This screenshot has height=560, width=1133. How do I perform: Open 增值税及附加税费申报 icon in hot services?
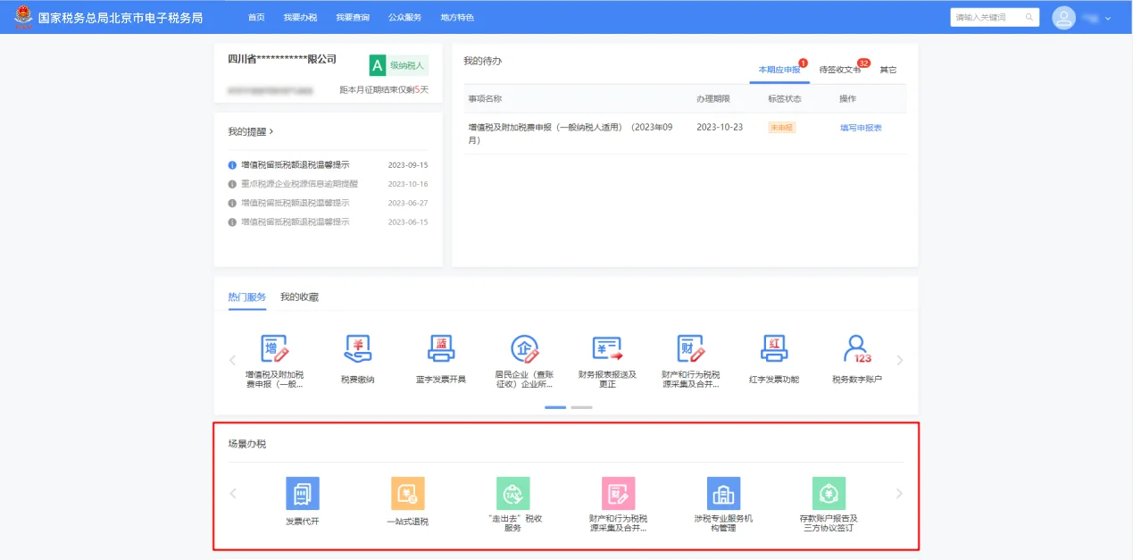coord(275,348)
